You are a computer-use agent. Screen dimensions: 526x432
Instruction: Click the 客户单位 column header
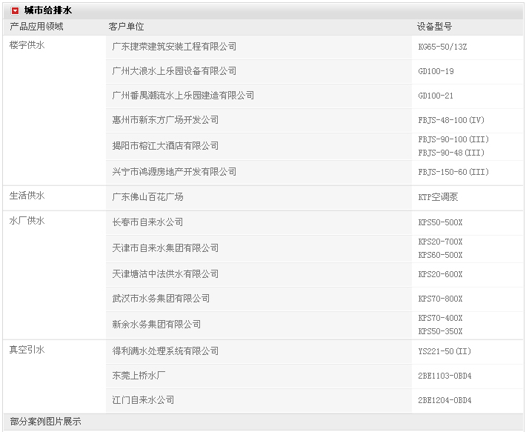pos(127,27)
